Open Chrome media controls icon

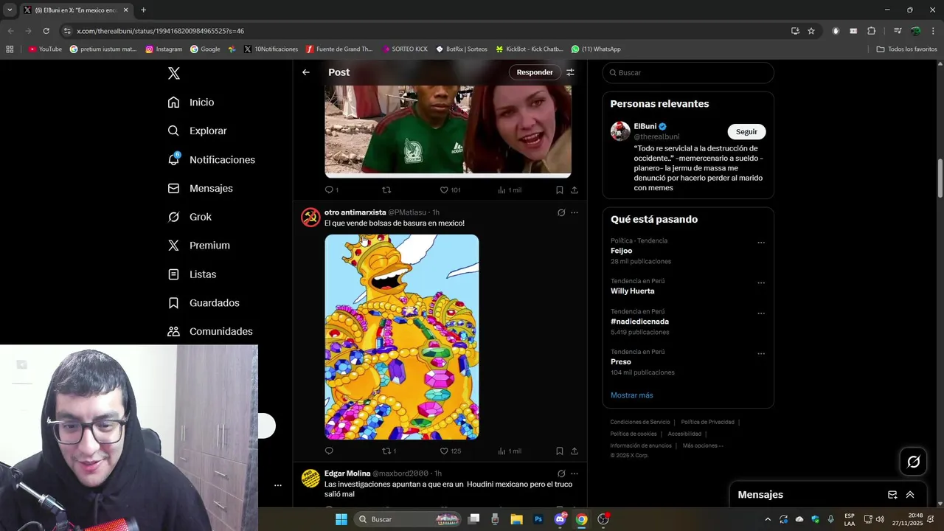[898, 31]
